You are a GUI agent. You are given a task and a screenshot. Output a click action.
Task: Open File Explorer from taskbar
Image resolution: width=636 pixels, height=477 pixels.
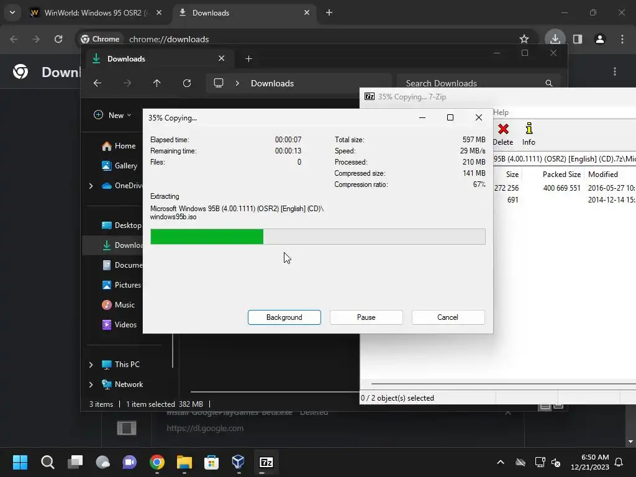[184, 462]
